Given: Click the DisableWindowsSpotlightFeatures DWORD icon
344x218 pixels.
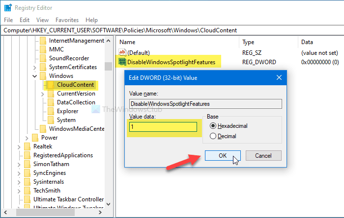Looking at the screenshot, I should [122, 62].
